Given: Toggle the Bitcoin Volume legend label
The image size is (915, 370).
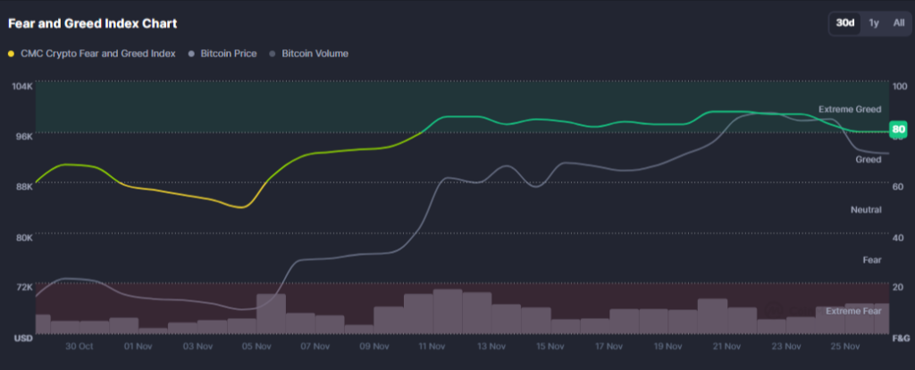Looking at the screenshot, I should pos(315,54).
